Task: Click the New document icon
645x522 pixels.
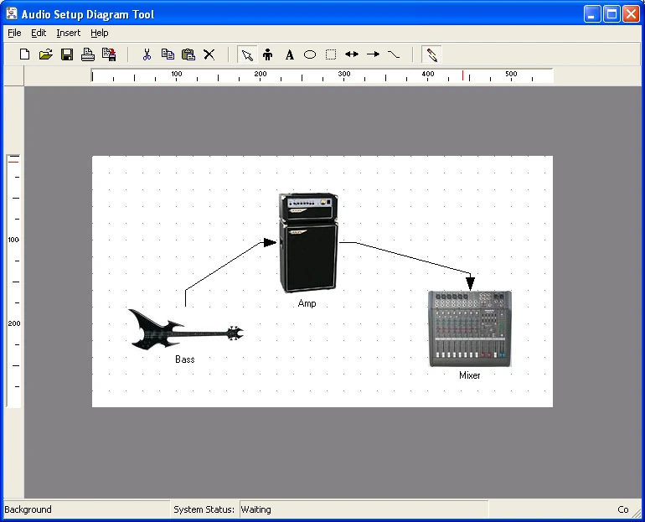Action: coord(24,54)
